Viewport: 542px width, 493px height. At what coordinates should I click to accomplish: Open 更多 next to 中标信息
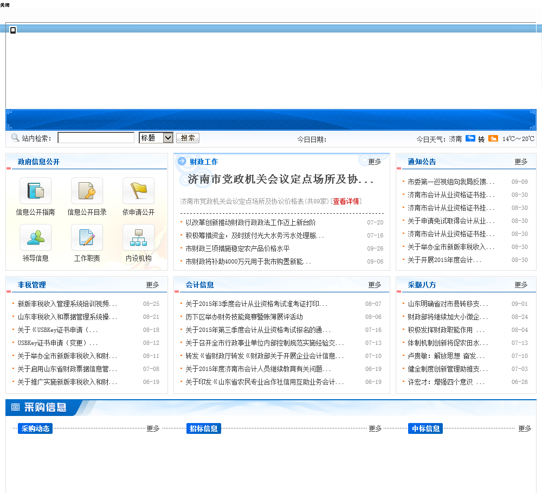[524, 428]
